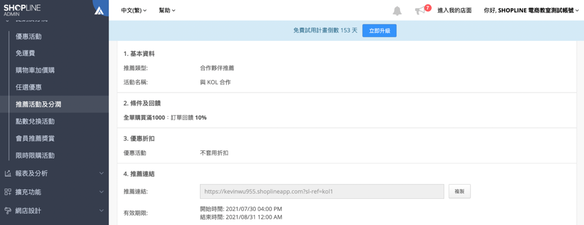This screenshot has width=584, height=225.
Task: Click the extensions grid icon
Action: (7, 192)
